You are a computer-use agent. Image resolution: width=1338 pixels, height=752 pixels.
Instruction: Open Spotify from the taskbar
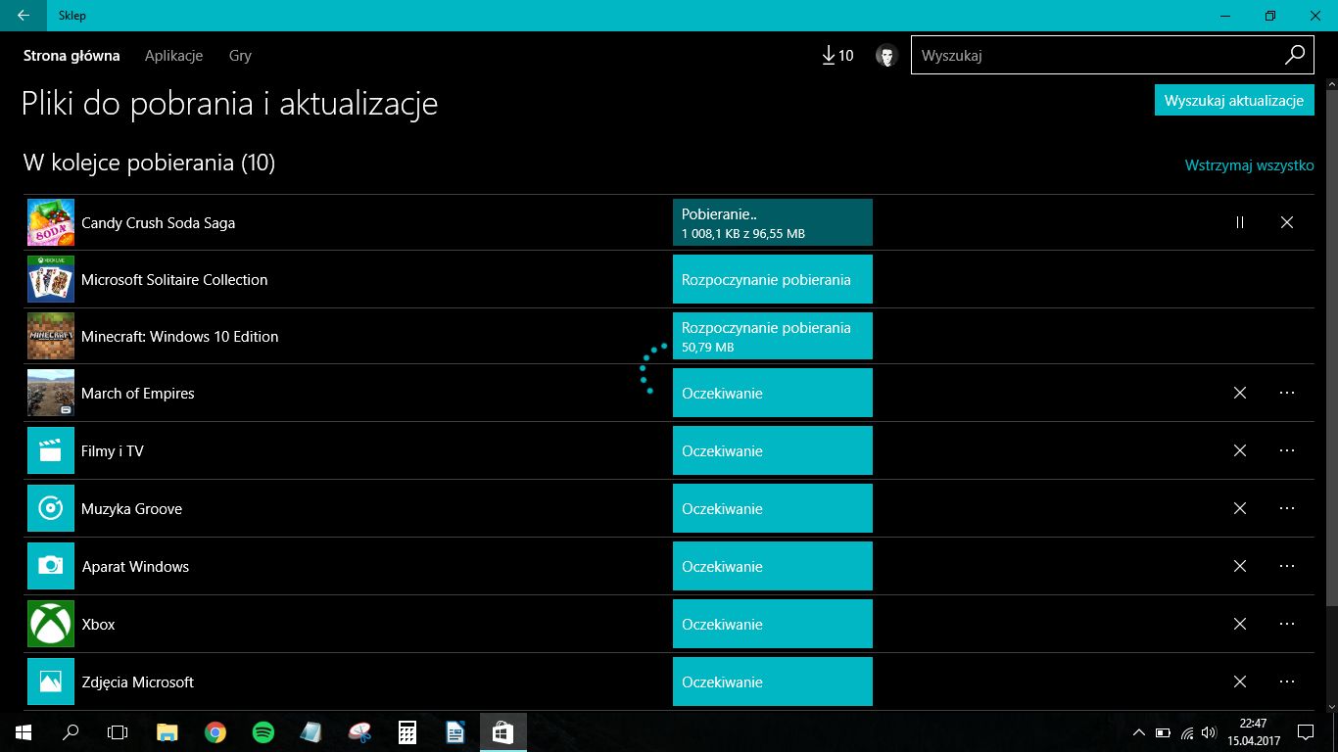[x=263, y=731]
